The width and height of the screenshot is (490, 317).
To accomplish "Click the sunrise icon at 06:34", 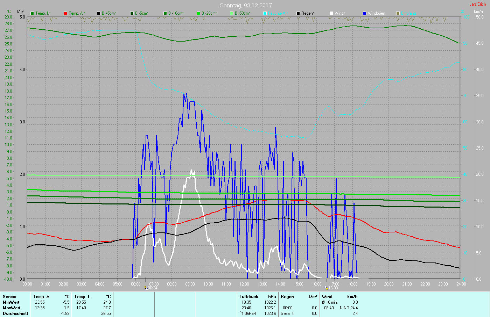I will pos(146,288).
